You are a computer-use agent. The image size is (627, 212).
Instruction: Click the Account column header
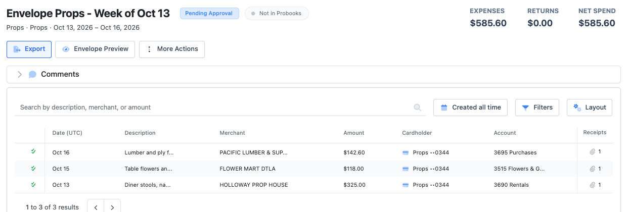click(505, 133)
